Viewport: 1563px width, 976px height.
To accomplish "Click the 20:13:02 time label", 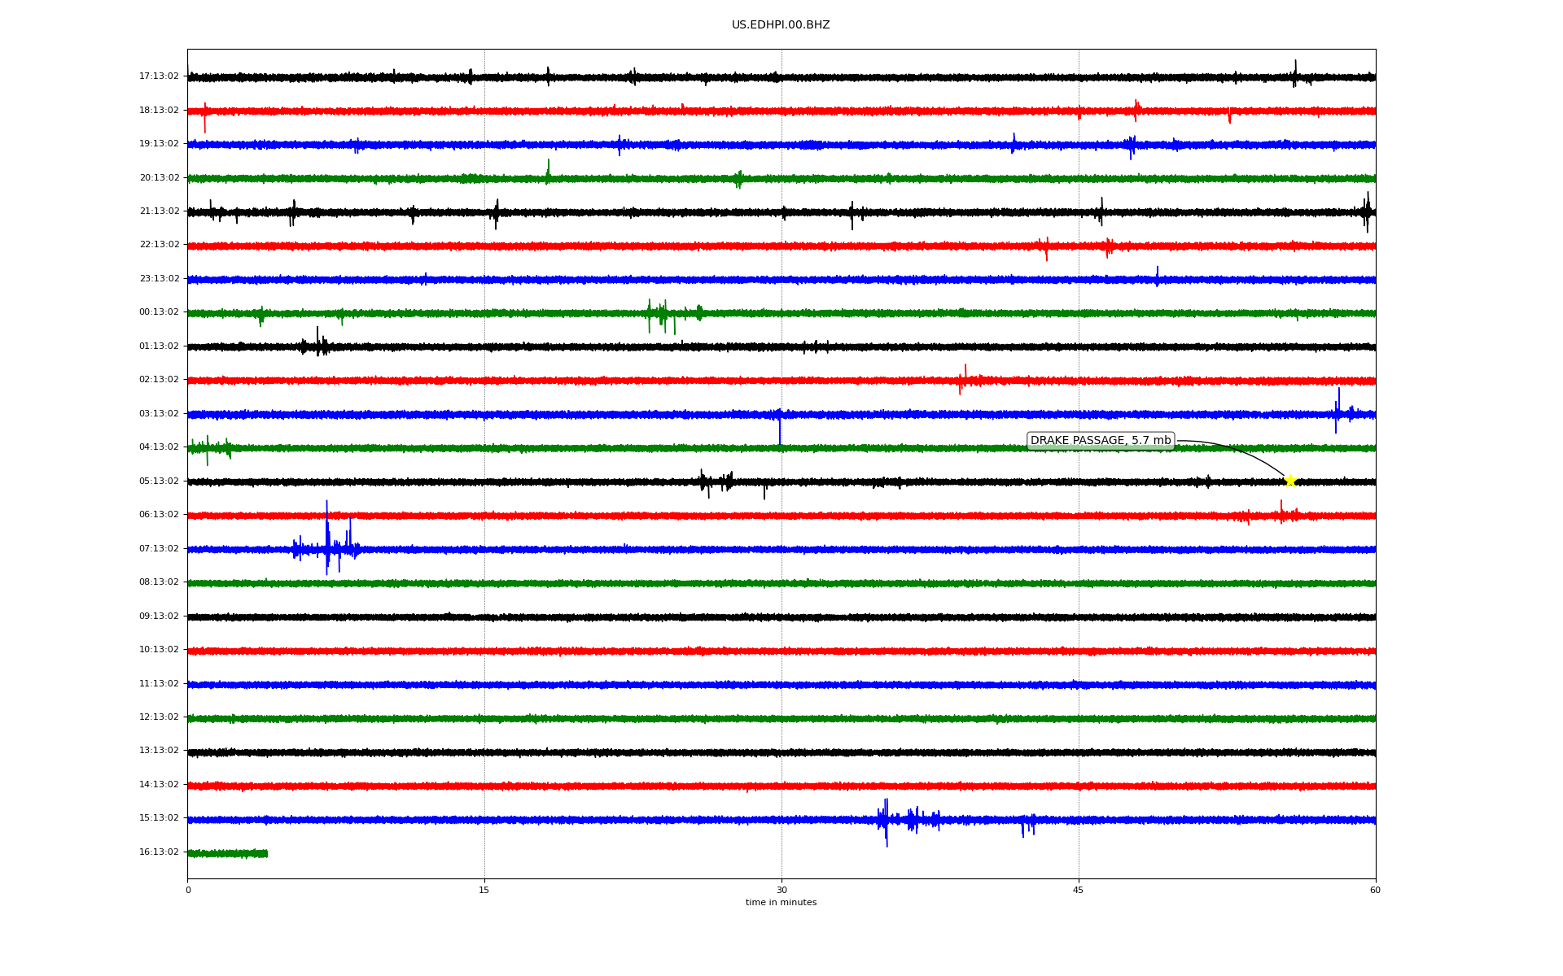I will 159,178.
